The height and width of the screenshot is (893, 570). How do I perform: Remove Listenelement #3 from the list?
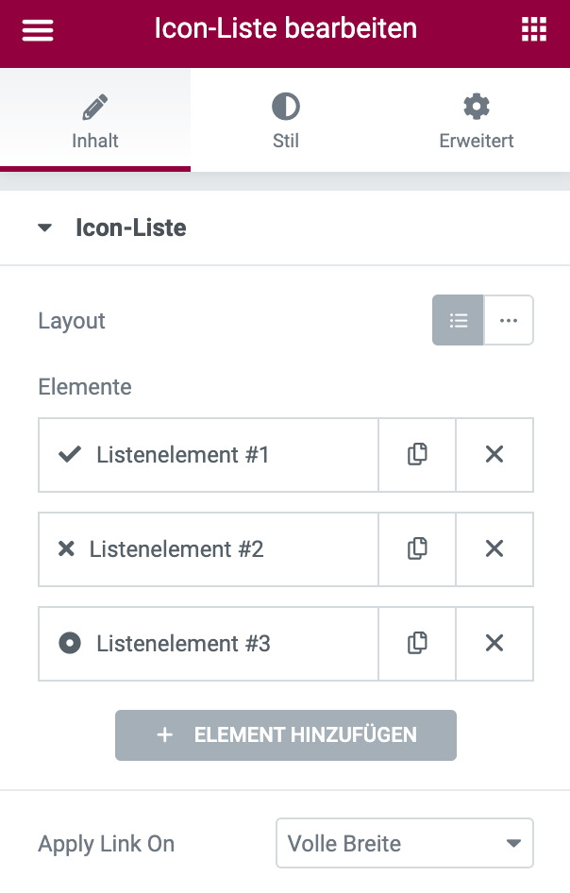click(495, 644)
